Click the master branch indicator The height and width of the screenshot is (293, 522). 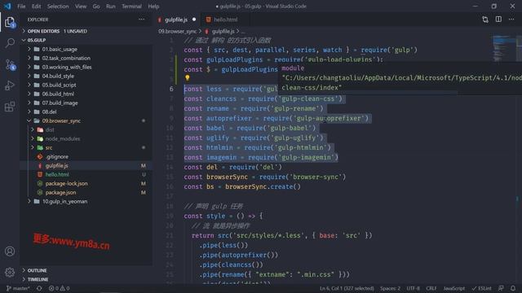[18, 288]
